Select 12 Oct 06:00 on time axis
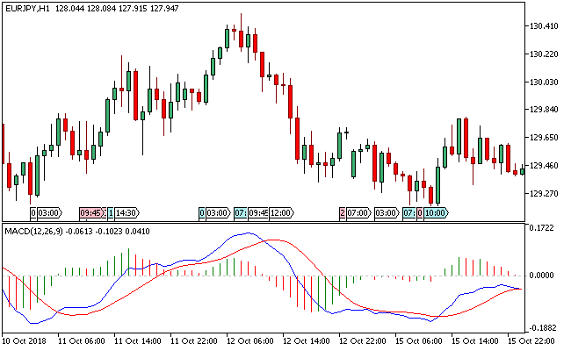Viewport: 571px width, 351px height. tap(249, 340)
